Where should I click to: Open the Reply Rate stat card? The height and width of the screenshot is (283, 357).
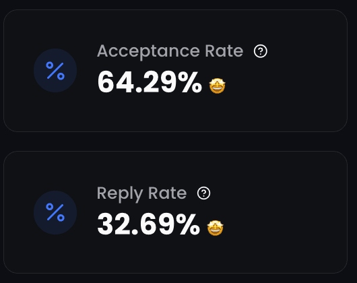click(x=175, y=212)
